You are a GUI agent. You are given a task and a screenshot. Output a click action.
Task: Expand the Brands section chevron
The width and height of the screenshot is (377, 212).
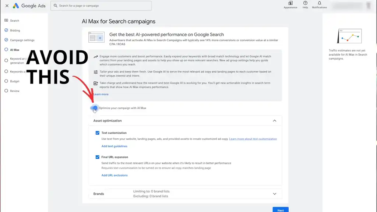[274, 194]
